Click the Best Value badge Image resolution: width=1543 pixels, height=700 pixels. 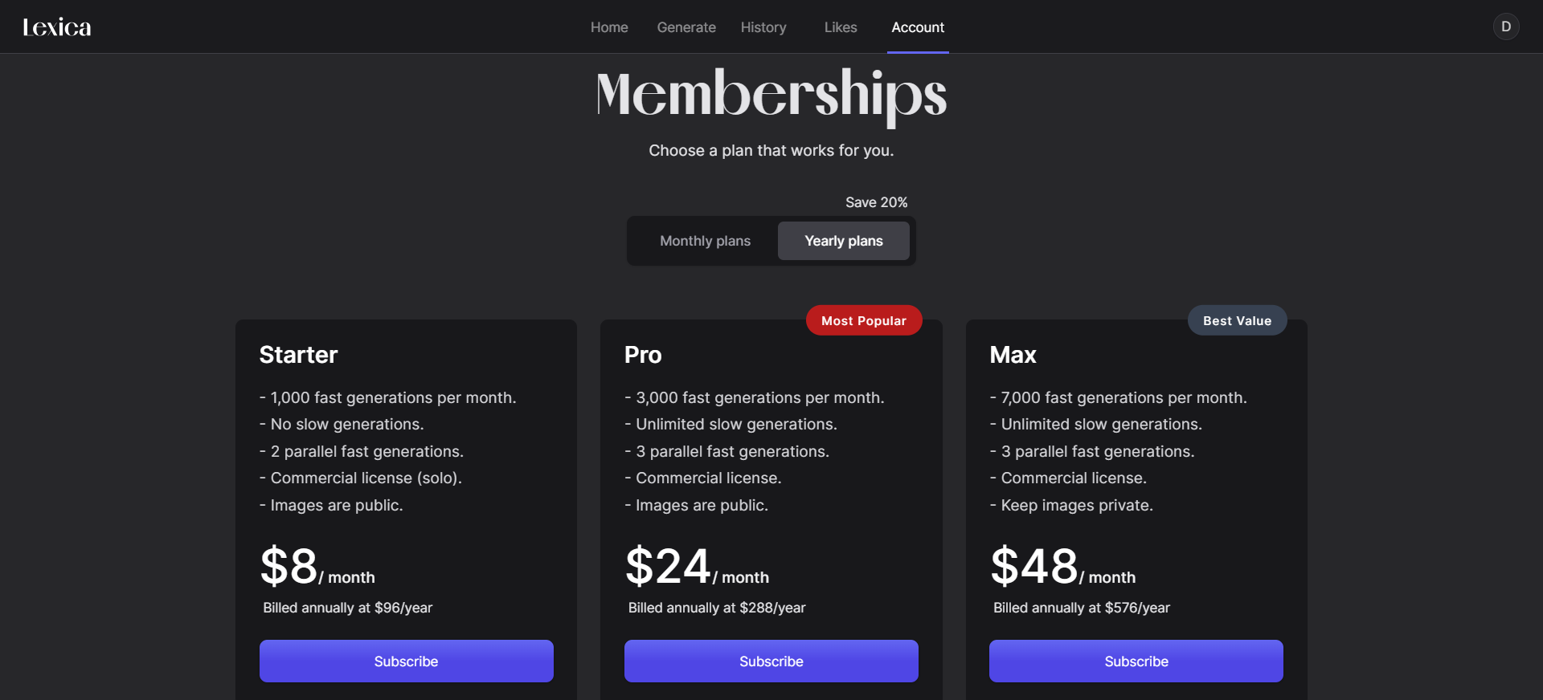pos(1237,321)
